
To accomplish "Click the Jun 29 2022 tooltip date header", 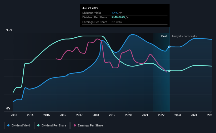I will click(90, 8).
